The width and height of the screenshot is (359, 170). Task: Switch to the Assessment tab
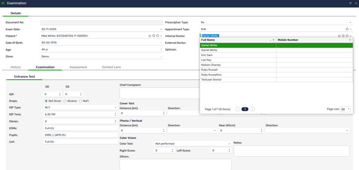coord(78,67)
